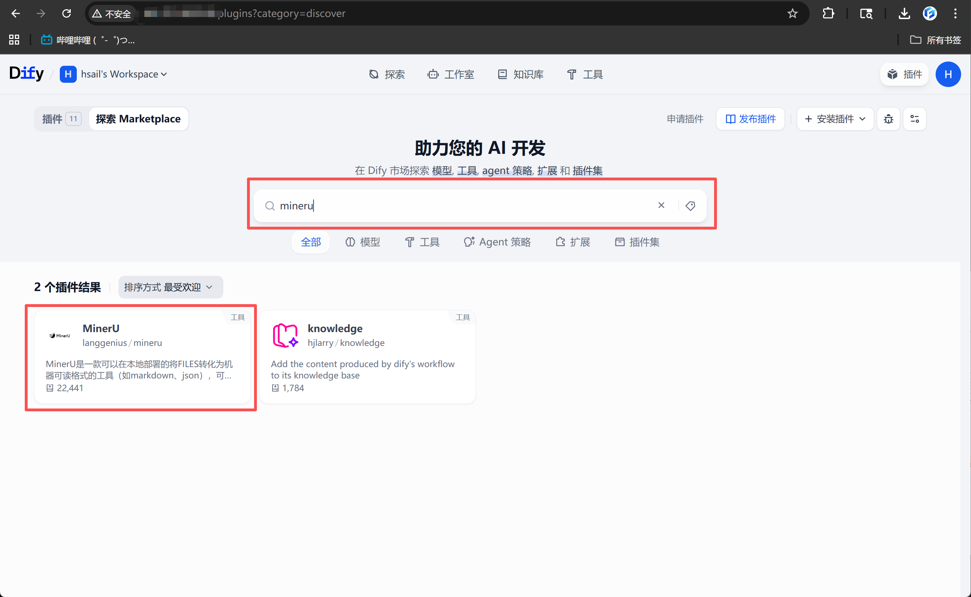Open the 哔哩哔哩 bookmark

(x=88, y=40)
